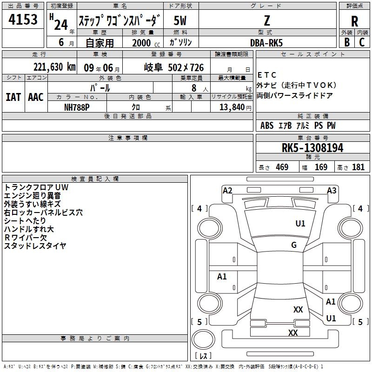This screenshot has width=372, height=372.
Task: Select the セールスポイント section header
Action: (x=312, y=54)
